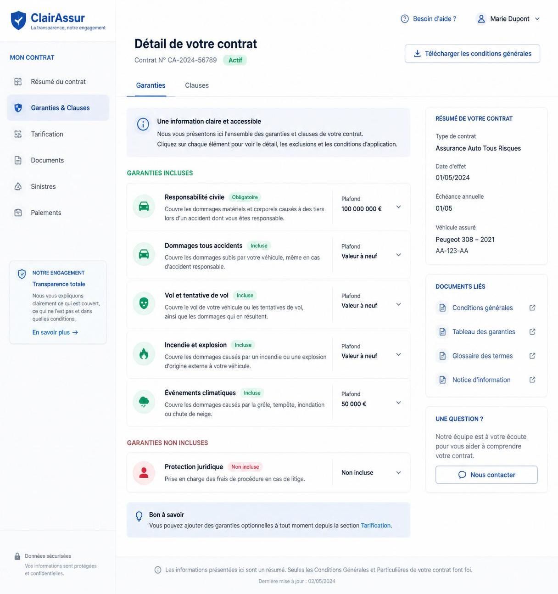Click the document icon beside Glossaire des termes
Viewport: 558px width, 594px height.
pyautogui.click(x=442, y=356)
